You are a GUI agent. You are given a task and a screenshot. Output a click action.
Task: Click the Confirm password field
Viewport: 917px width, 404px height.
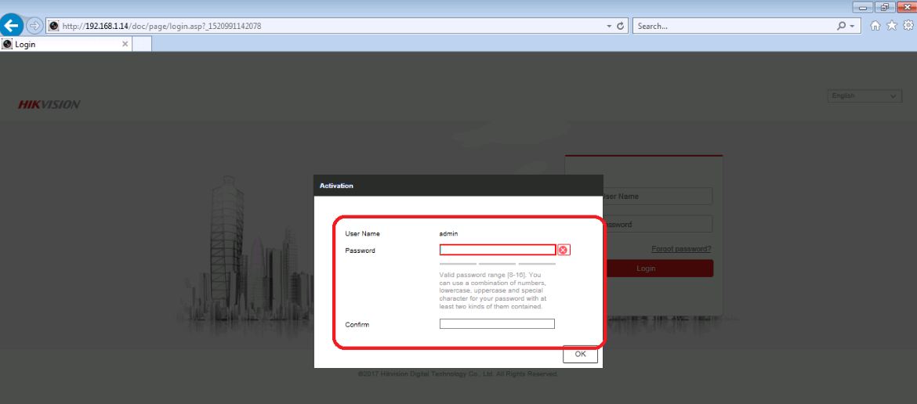(497, 324)
